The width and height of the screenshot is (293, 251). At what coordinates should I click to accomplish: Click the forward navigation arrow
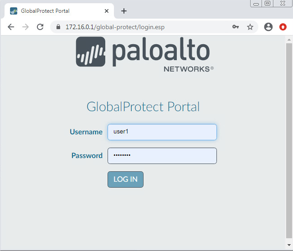pyautogui.click(x=26, y=27)
